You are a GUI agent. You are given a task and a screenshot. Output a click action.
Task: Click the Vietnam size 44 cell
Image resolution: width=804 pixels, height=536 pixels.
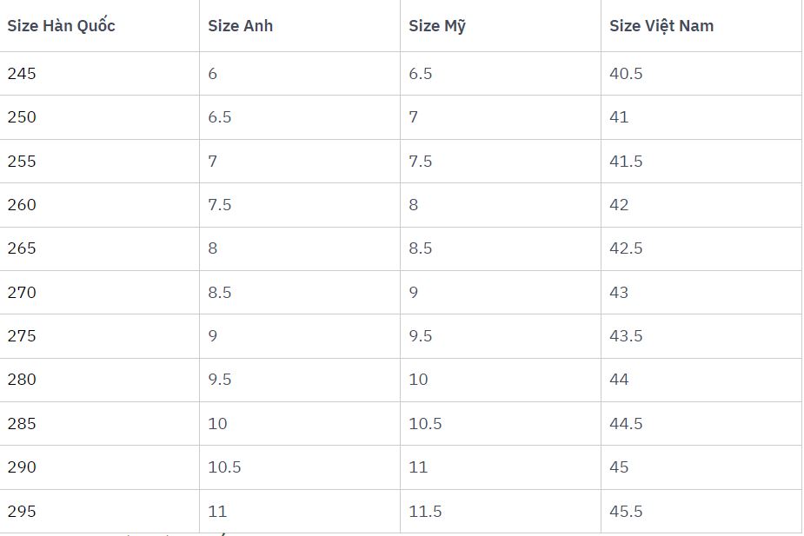619,380
